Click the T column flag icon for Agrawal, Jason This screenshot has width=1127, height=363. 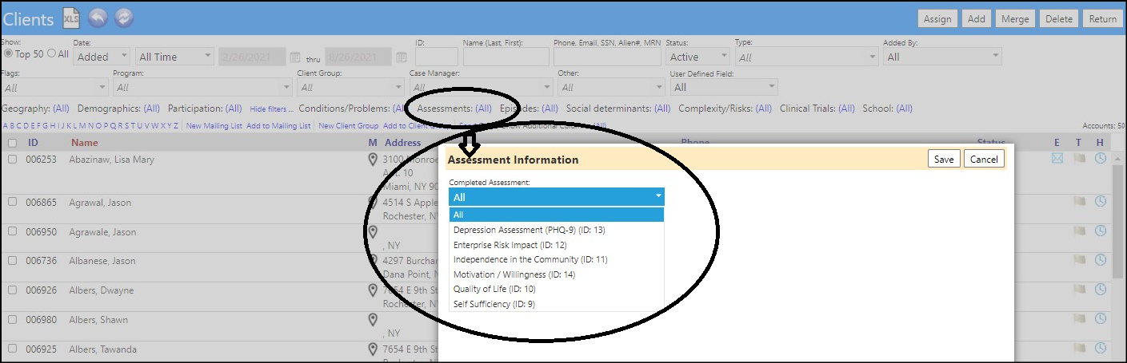click(1079, 202)
